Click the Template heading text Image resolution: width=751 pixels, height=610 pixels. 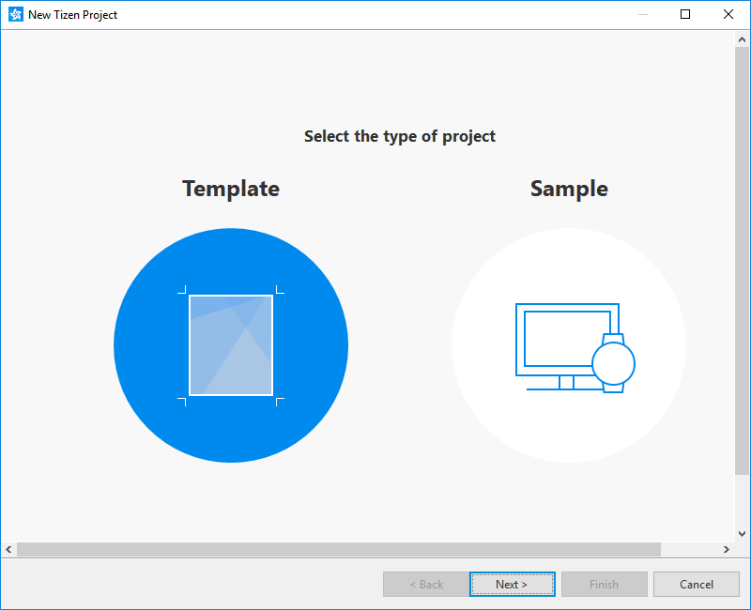(231, 189)
